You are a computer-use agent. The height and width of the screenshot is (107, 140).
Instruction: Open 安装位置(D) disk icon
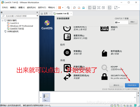[x=67, y=68]
